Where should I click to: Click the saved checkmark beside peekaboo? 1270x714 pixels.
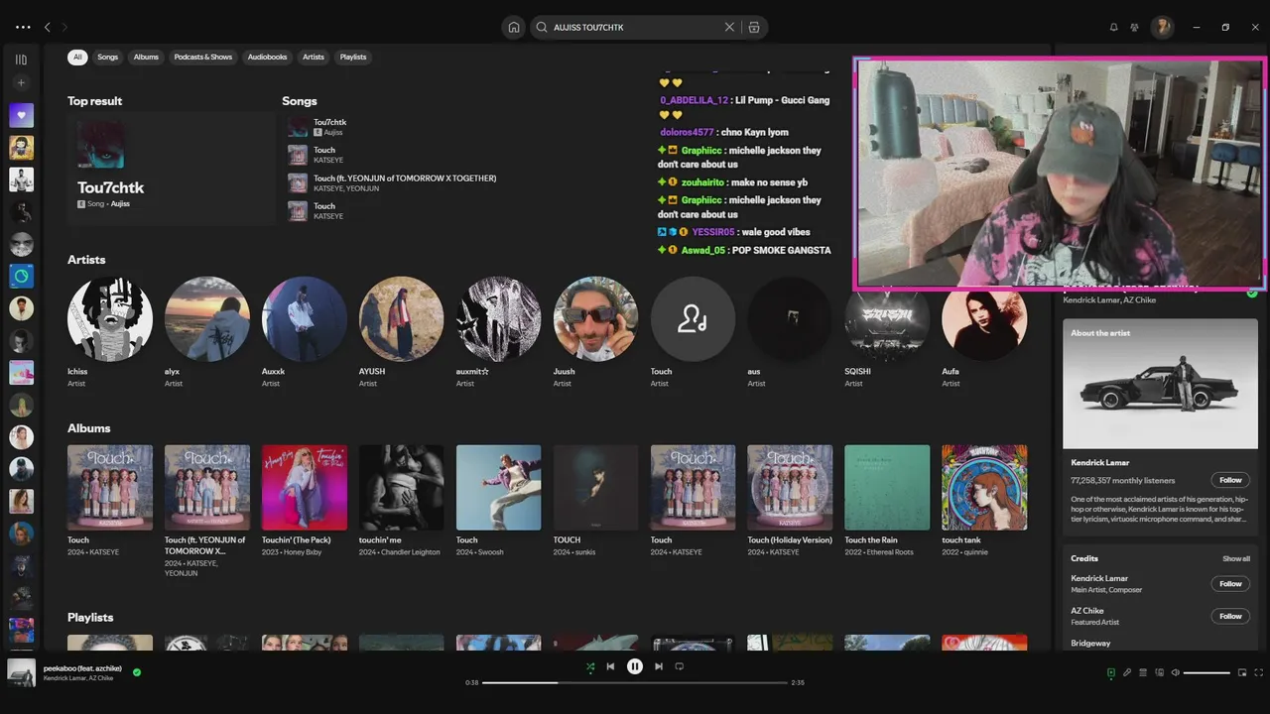click(137, 672)
